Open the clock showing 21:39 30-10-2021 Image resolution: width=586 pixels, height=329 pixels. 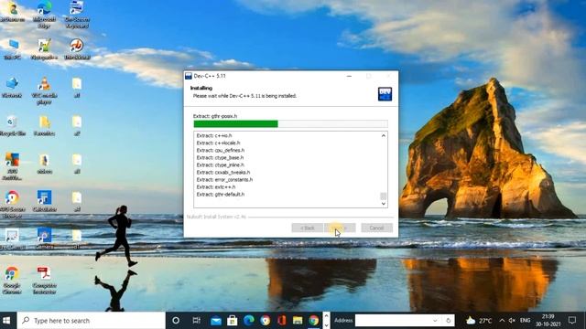[548, 321]
